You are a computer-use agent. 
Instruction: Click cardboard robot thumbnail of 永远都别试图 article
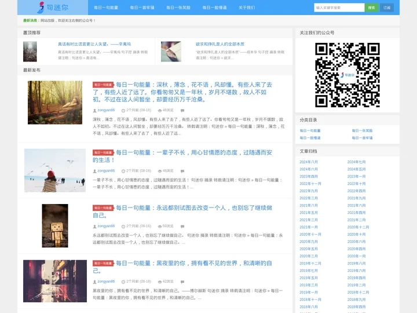click(55, 225)
